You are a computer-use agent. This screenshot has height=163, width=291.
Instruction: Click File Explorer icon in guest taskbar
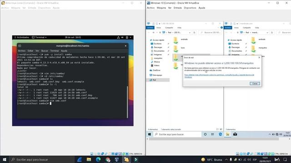[x=227, y=134]
